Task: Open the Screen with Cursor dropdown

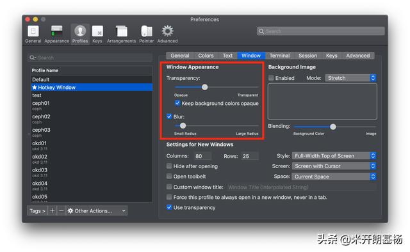Action: [x=334, y=166]
